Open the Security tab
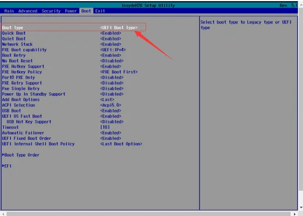 pyautogui.click(x=51, y=11)
